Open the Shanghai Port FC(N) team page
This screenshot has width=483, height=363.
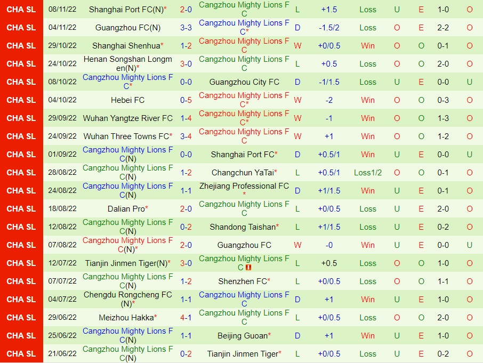(127, 9)
